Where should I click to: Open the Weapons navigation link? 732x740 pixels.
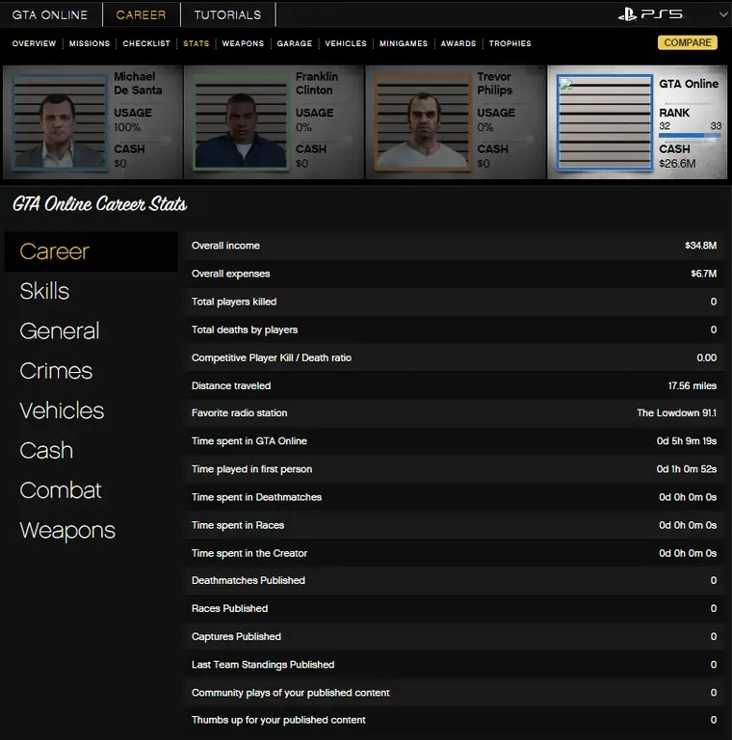click(243, 43)
